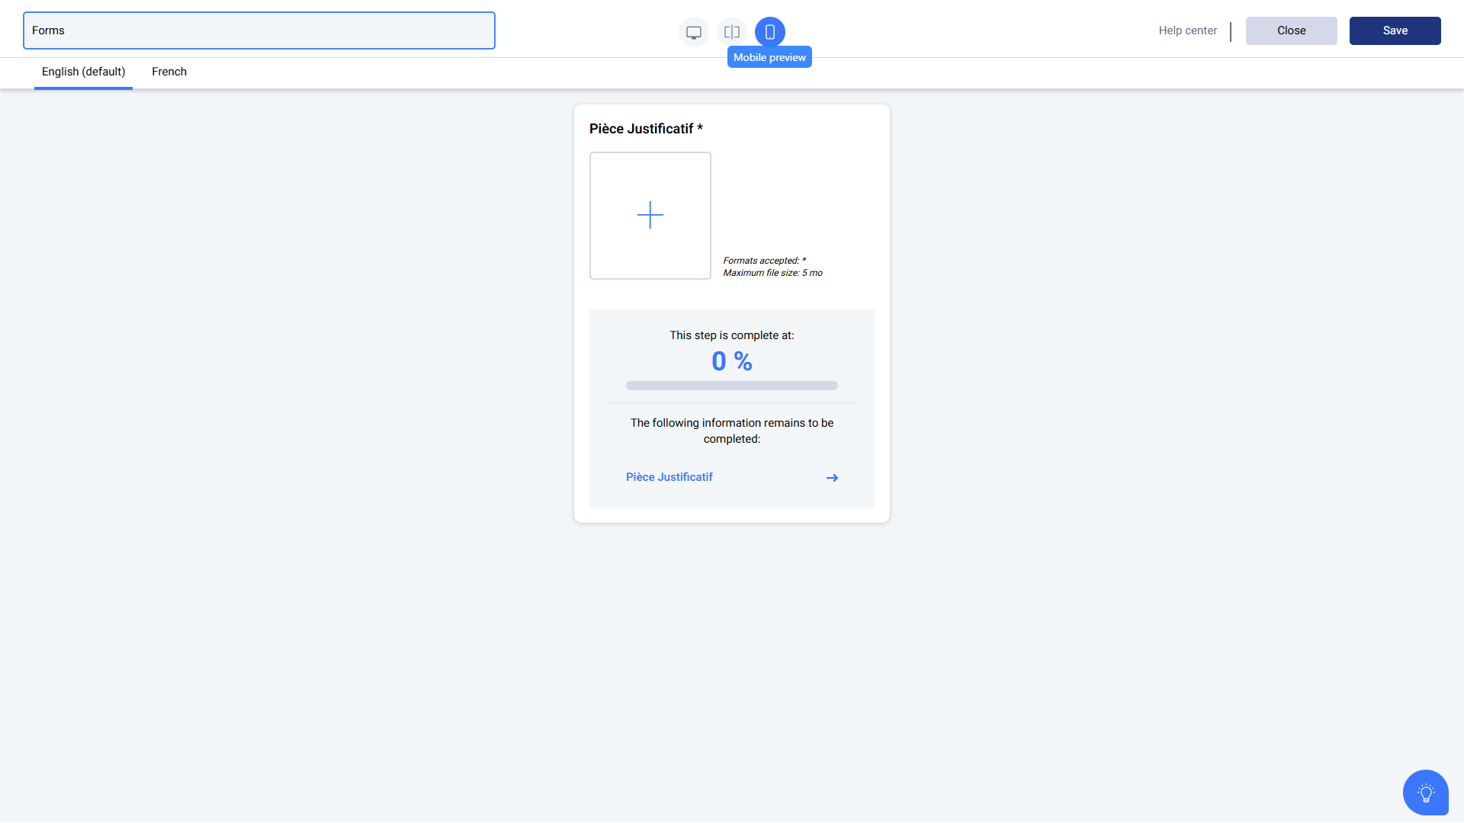Image resolution: width=1464 pixels, height=823 pixels.
Task: Select the mobile preview icon
Action: (769, 32)
